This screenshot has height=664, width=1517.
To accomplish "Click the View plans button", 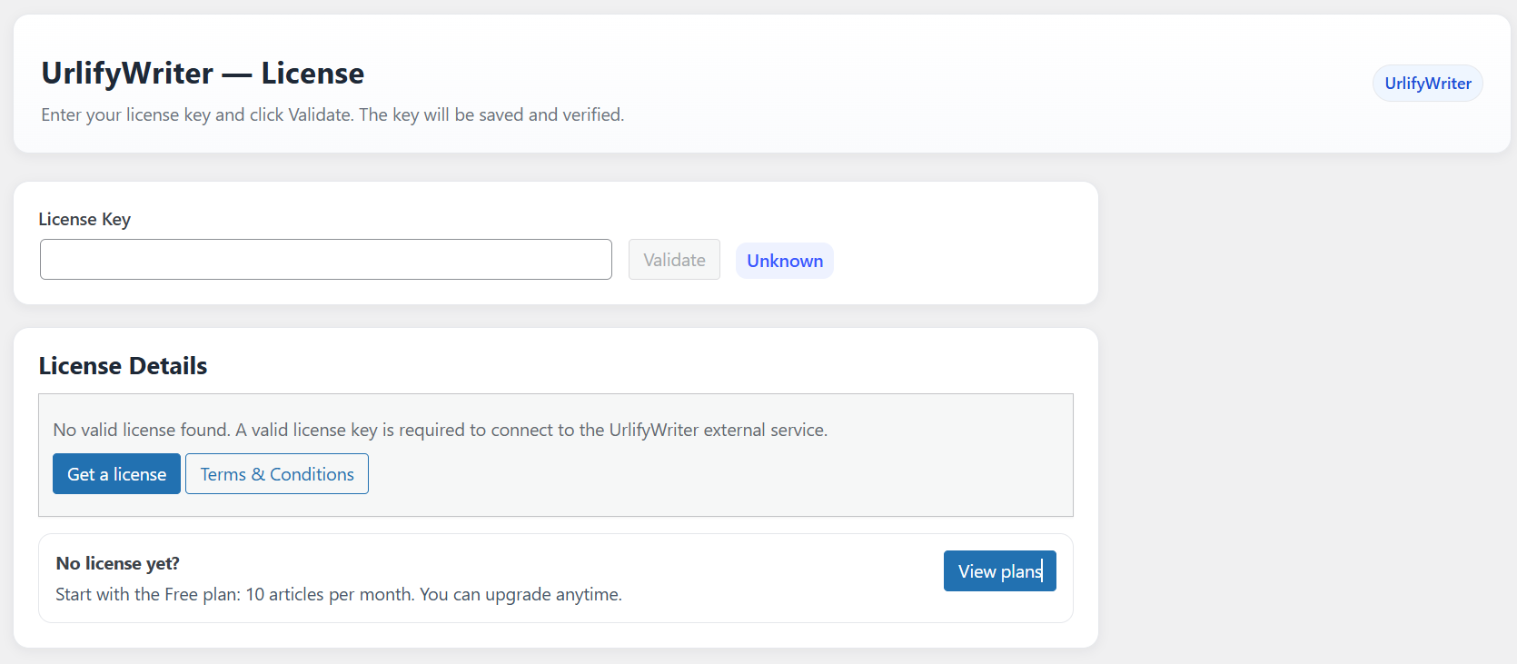I will point(1000,571).
